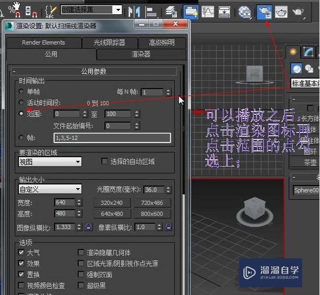Switch to 高级照明 tab
Image resolution: width=320 pixels, height=295 pixels.
pos(162,42)
